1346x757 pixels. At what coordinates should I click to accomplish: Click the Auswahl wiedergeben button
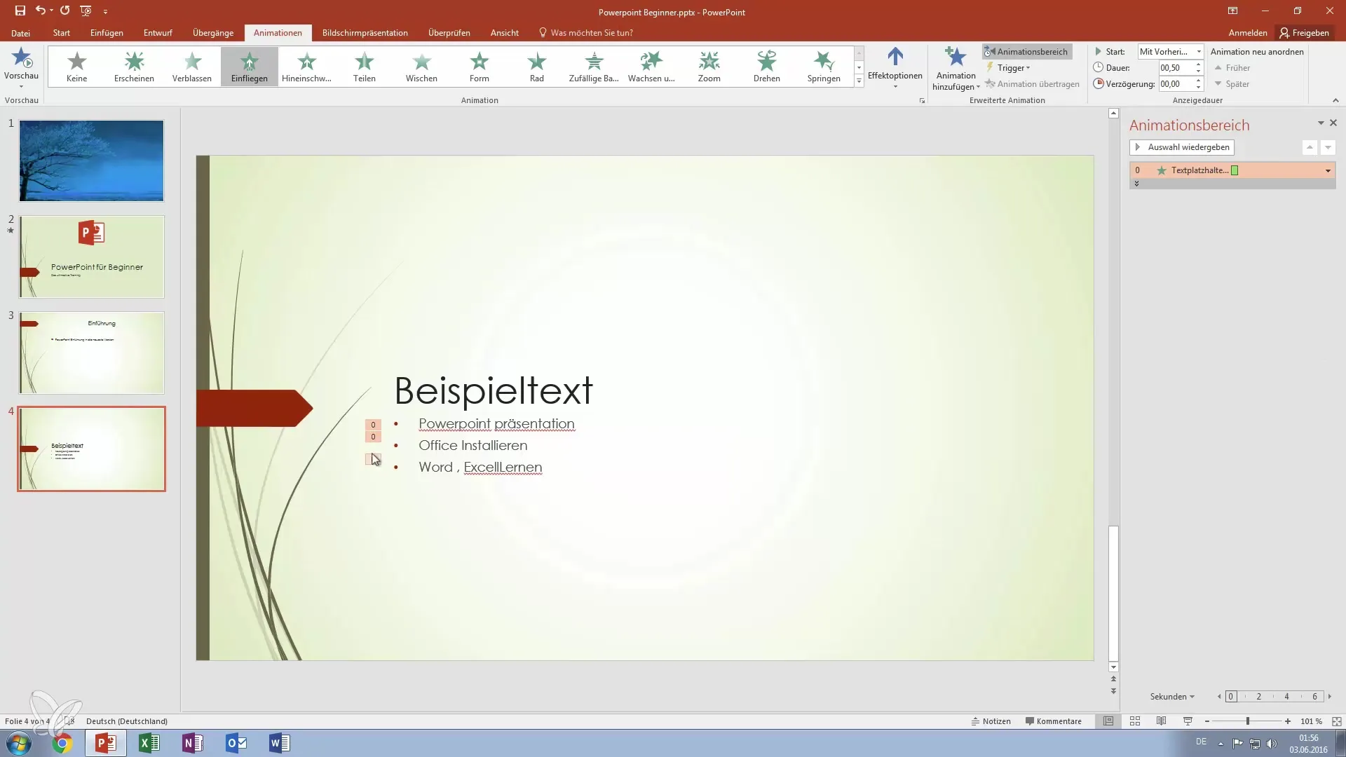(x=1182, y=147)
